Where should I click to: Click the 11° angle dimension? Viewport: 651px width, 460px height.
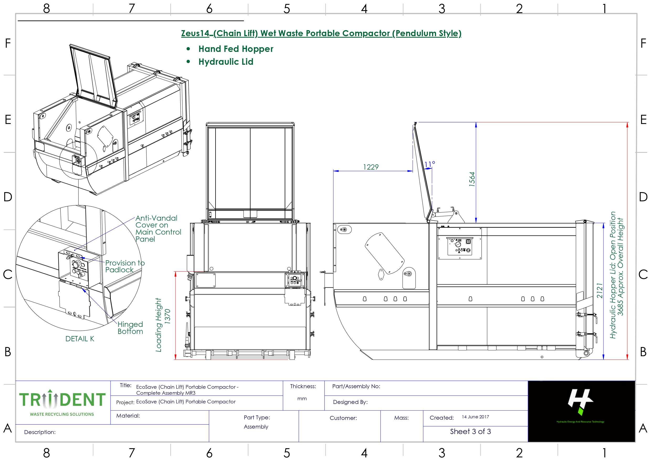point(429,164)
